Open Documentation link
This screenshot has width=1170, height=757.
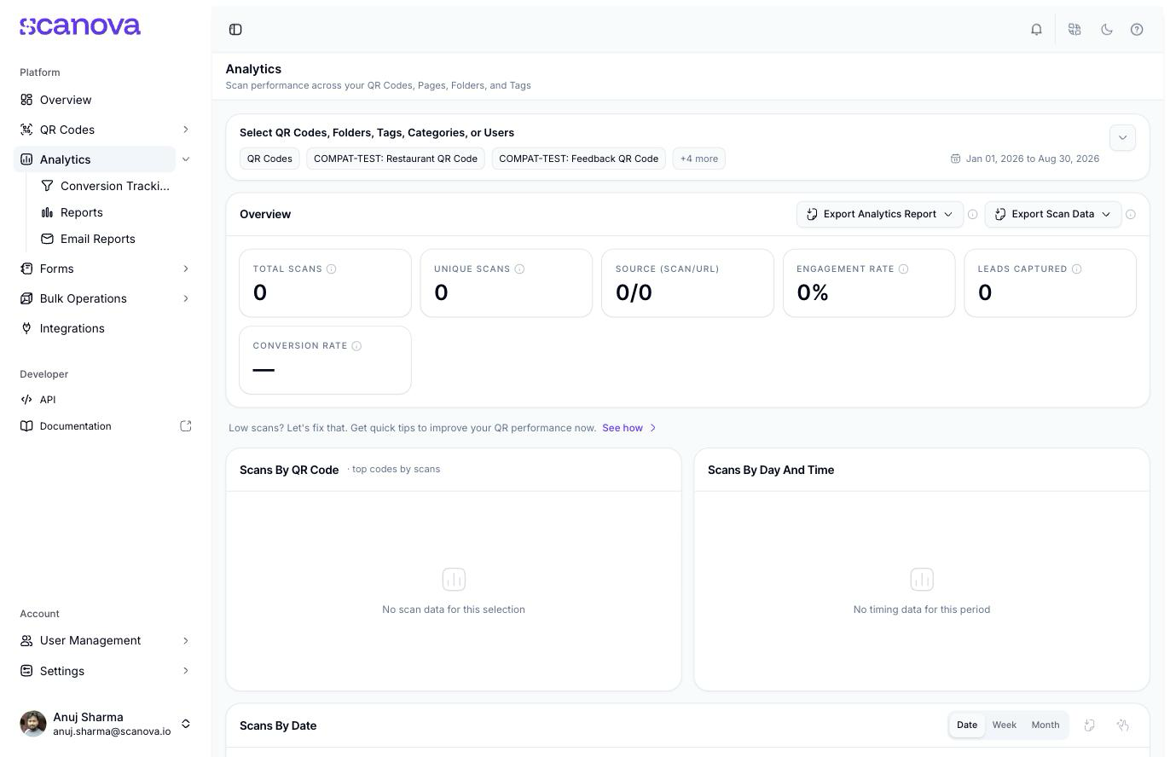tap(76, 426)
